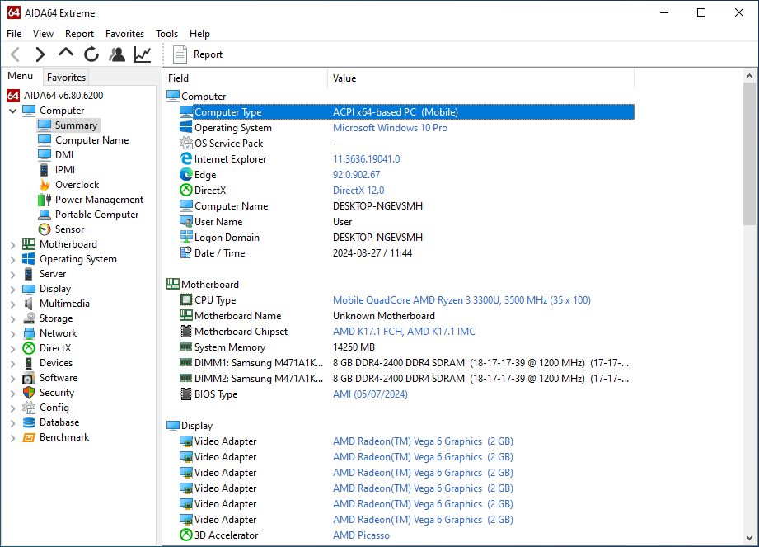Click the Power Management battery icon

coord(45,200)
